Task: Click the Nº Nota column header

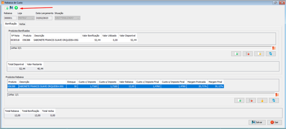Action: tap(16, 36)
